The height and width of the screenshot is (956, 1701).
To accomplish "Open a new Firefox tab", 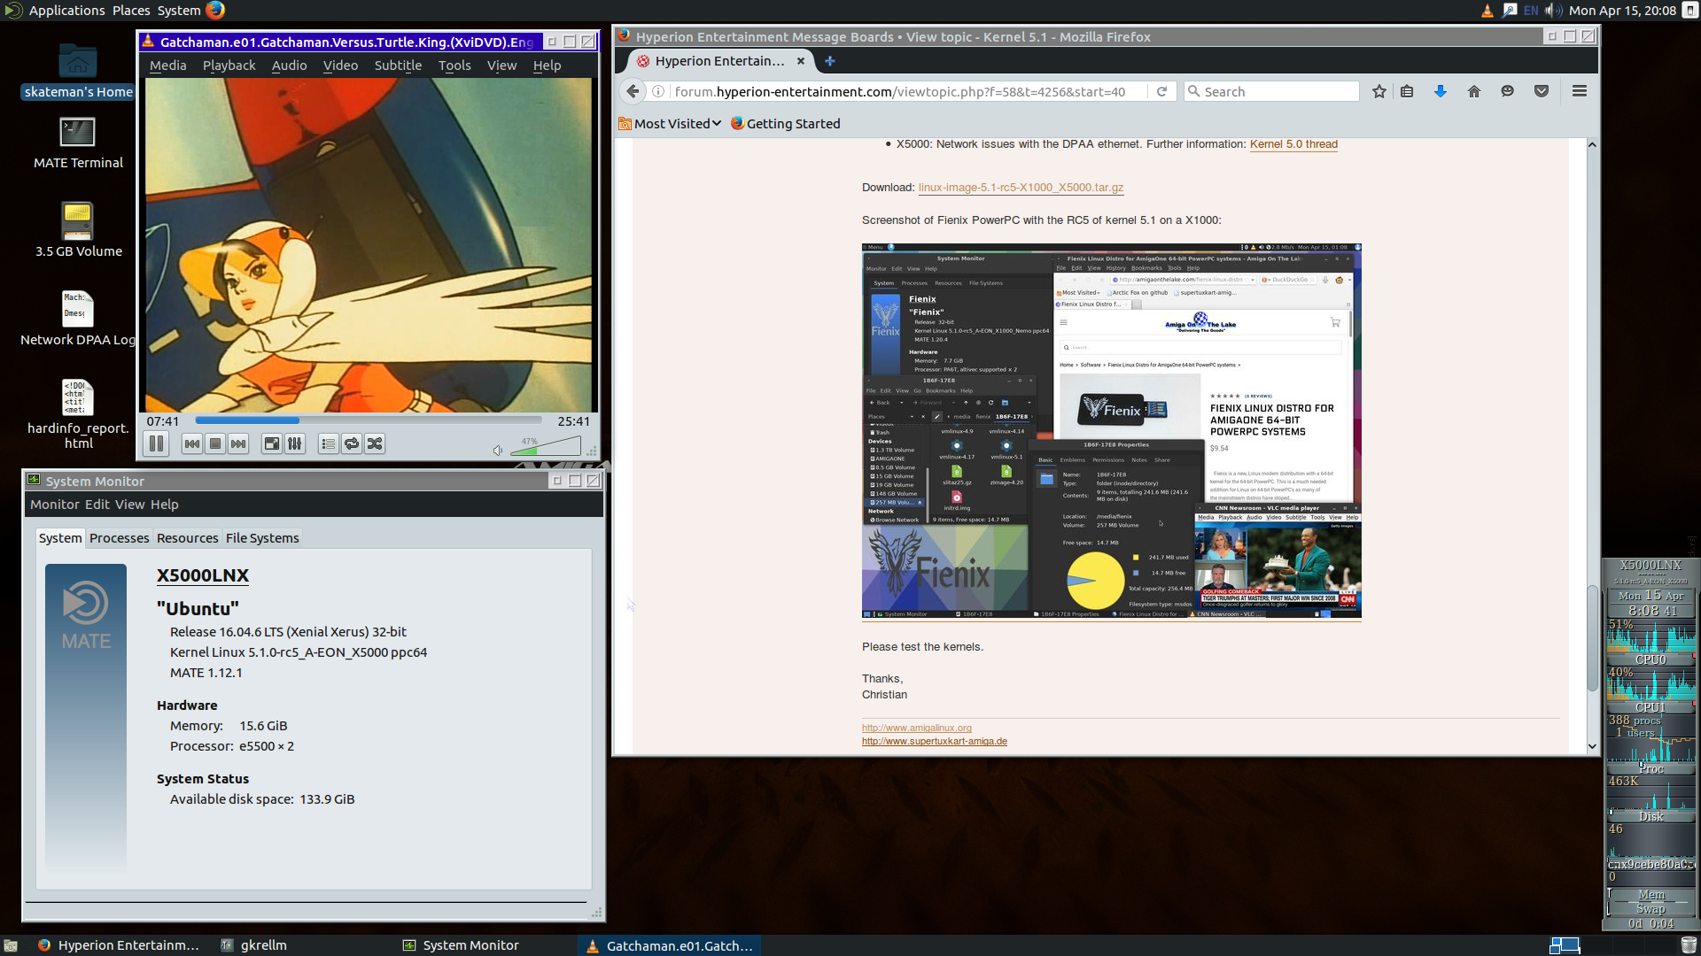I will click(830, 61).
